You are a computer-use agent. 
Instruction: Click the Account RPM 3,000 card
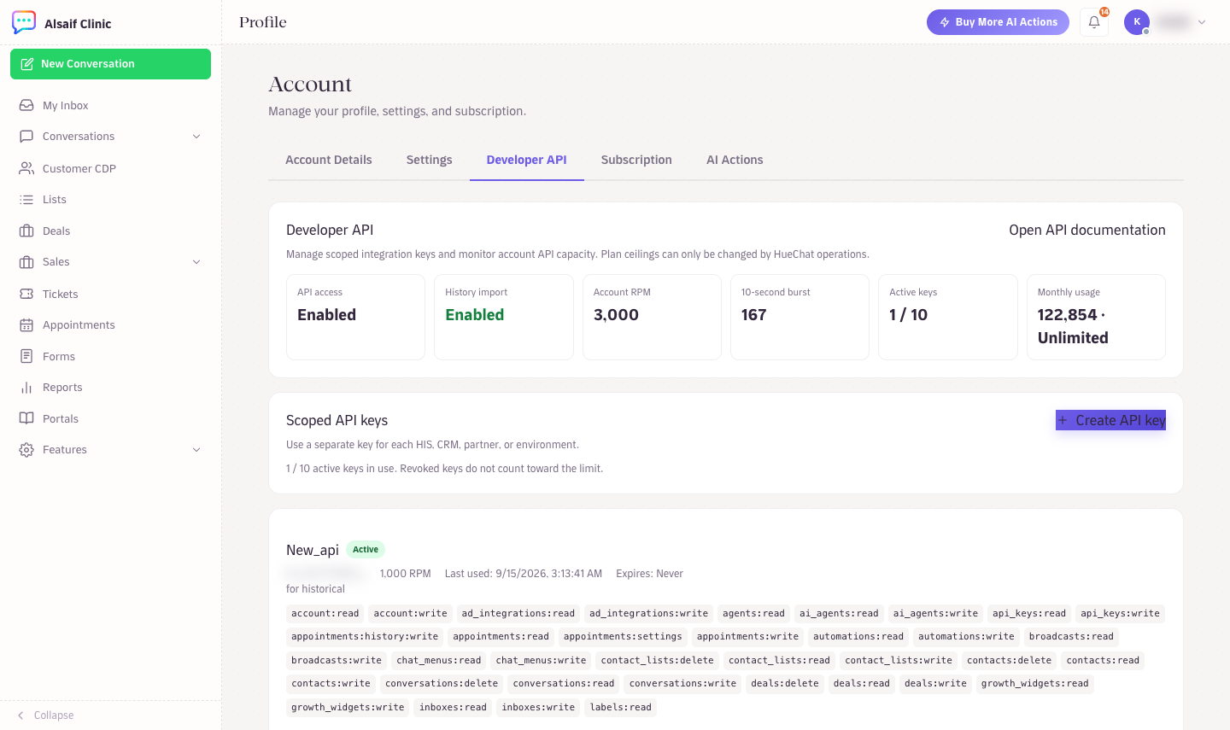pos(652,317)
